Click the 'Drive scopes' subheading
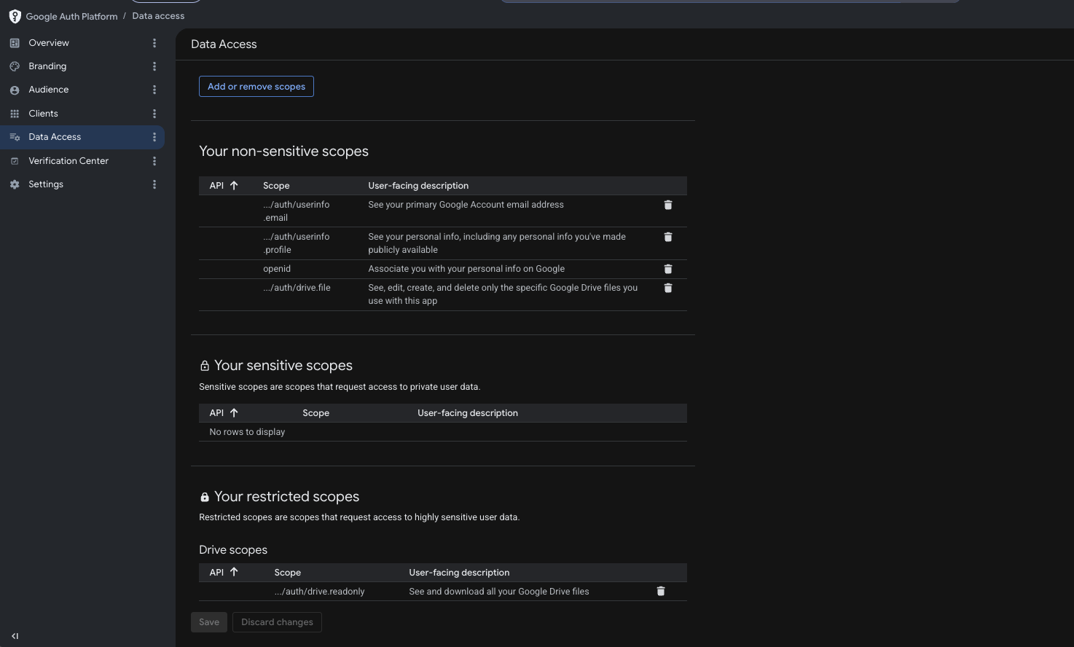1074x647 pixels. pyautogui.click(x=233, y=550)
